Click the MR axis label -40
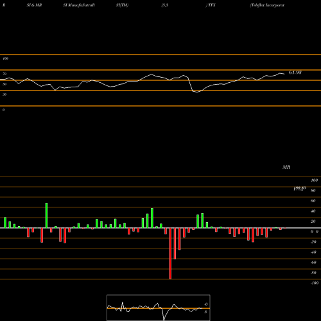Image resolution: width=321 pixels, height=321 pixels. (313, 252)
